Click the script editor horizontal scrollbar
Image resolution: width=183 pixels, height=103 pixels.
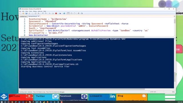point(82,37)
